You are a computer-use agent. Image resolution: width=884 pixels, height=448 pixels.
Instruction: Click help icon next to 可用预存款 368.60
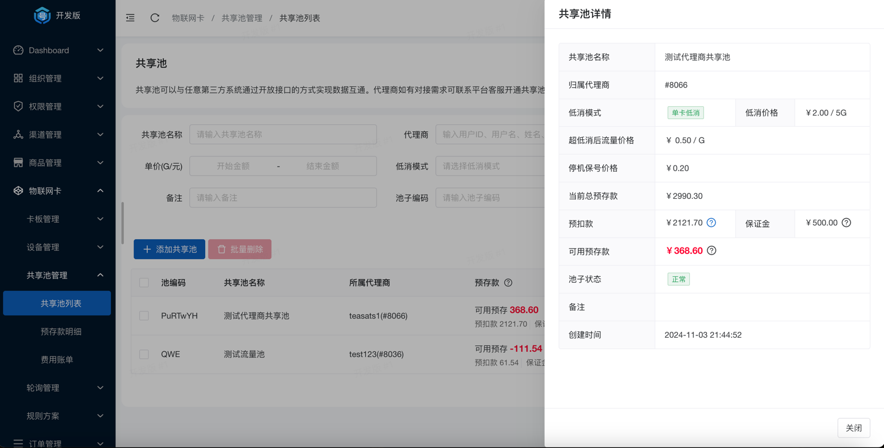tap(711, 251)
